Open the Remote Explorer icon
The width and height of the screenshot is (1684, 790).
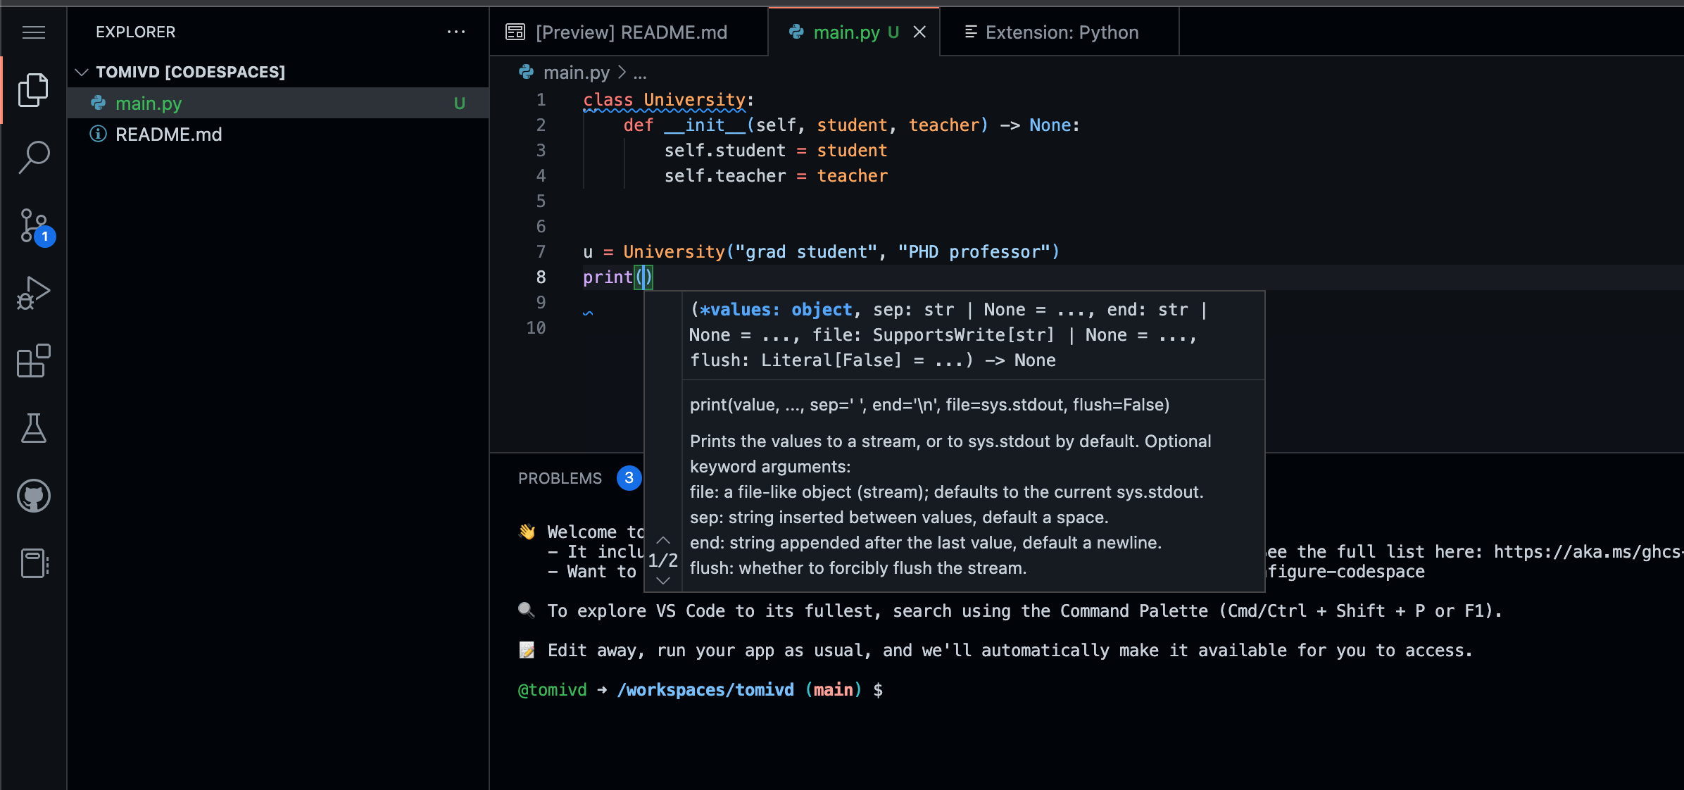(x=33, y=563)
